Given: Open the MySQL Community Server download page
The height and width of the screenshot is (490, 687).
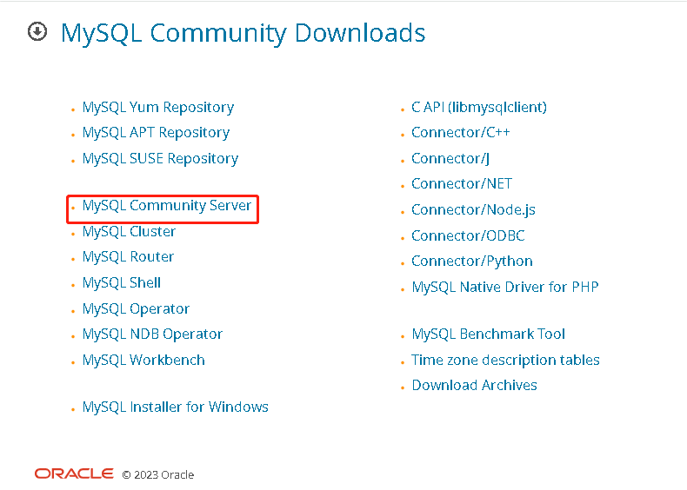Looking at the screenshot, I should pyautogui.click(x=166, y=206).
